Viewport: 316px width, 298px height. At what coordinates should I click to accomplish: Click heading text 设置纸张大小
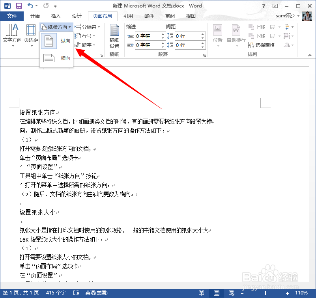click(x=37, y=212)
